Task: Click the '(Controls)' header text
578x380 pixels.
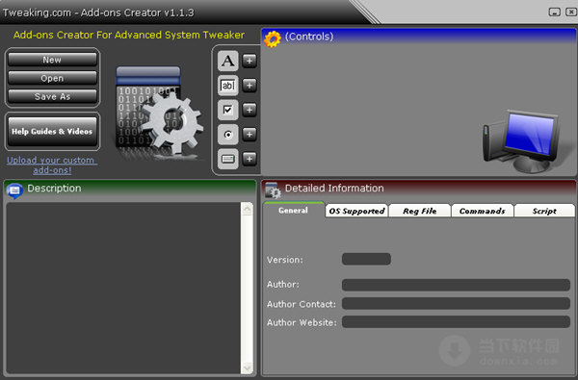Action: [x=309, y=37]
